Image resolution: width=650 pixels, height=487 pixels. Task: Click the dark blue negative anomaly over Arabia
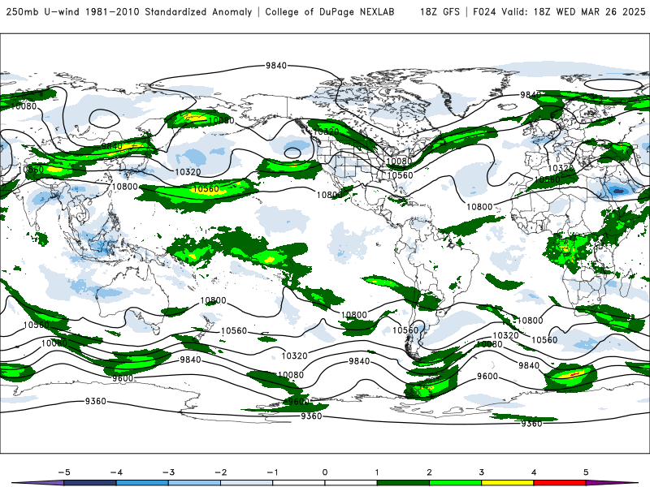tap(618, 191)
